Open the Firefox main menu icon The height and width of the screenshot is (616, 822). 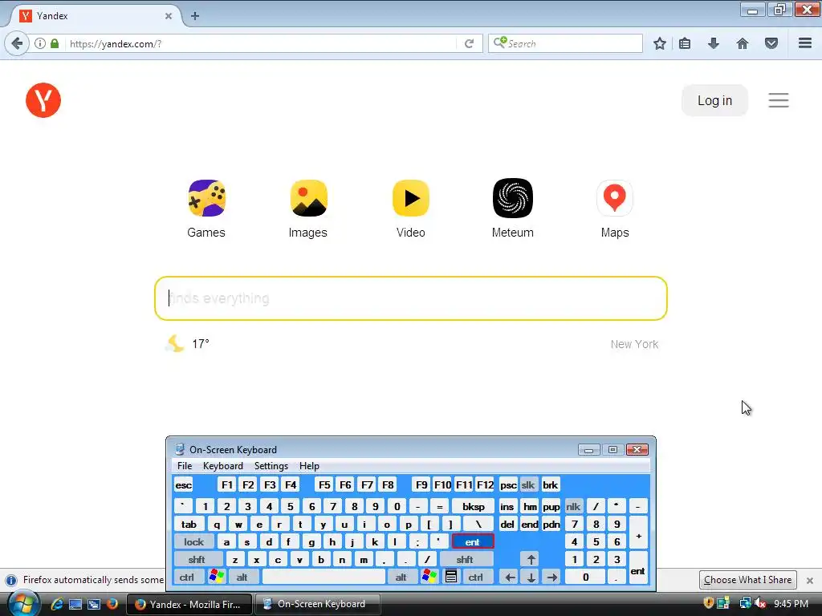pyautogui.click(x=805, y=43)
